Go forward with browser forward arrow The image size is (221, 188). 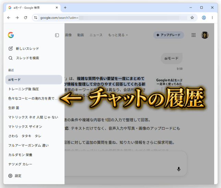(x=17, y=18)
